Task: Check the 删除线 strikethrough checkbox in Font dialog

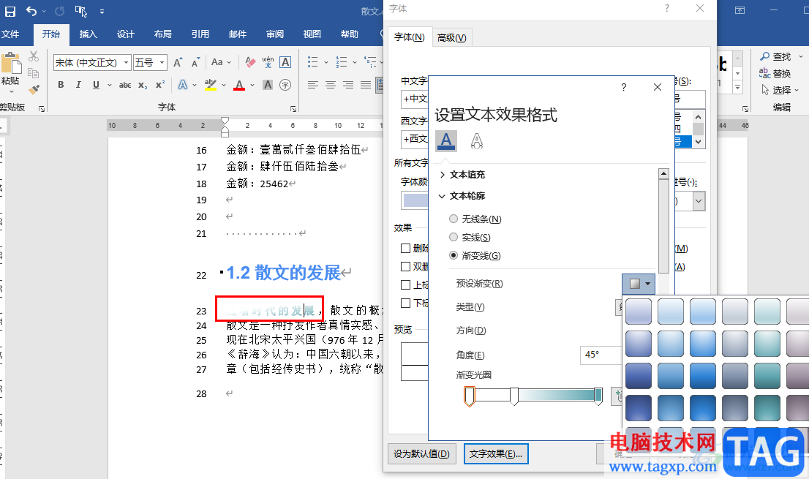Action: [405, 248]
